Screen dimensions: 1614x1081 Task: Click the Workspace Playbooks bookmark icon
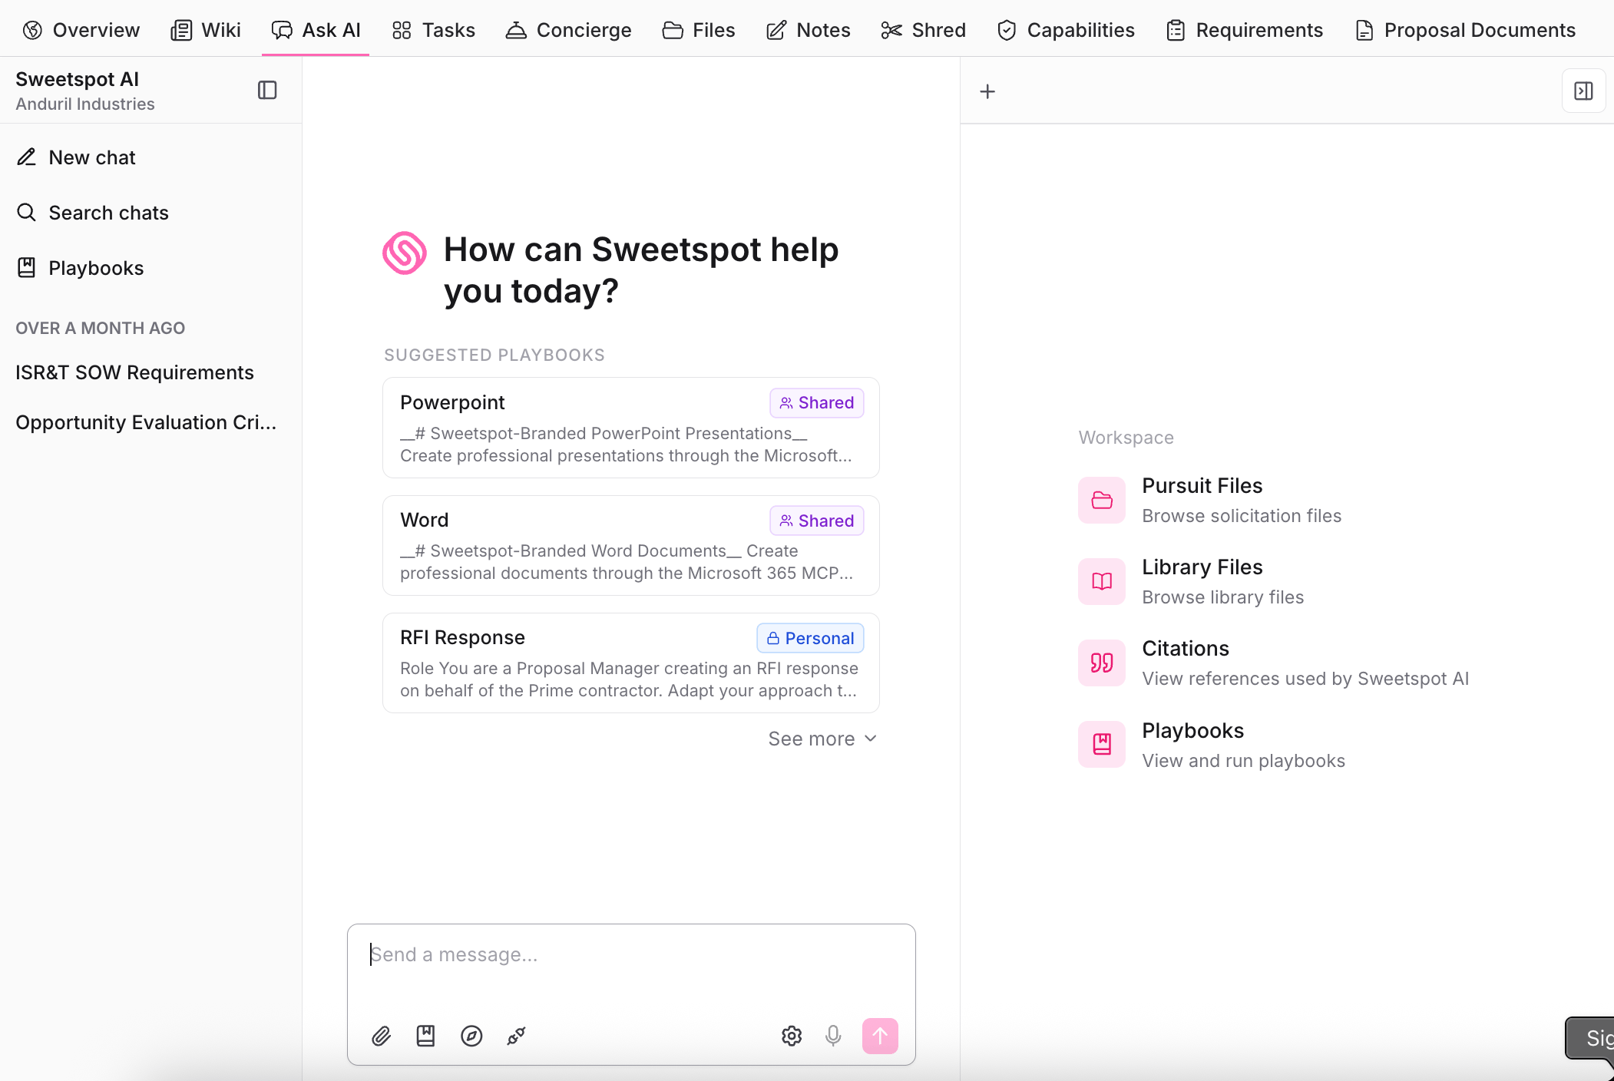tap(1102, 745)
